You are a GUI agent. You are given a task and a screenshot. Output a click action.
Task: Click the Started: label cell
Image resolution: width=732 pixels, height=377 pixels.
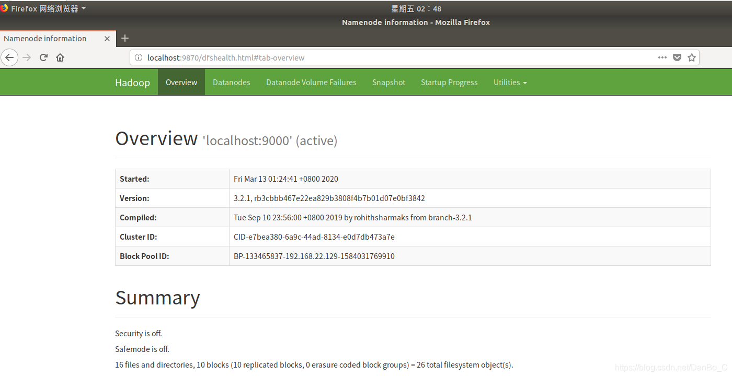(x=172, y=179)
